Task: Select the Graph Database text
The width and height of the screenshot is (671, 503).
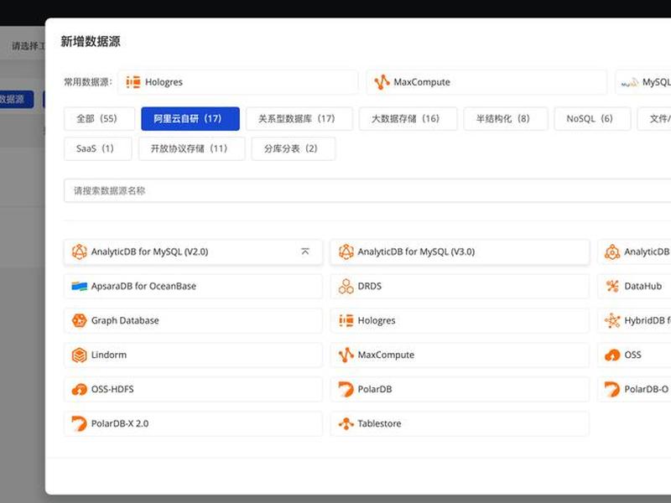Action: tap(125, 320)
